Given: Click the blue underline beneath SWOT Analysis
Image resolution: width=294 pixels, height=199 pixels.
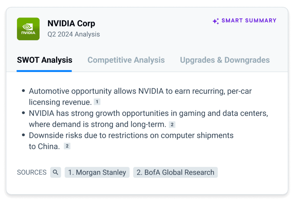Looking at the screenshot, I should (x=44, y=71).
